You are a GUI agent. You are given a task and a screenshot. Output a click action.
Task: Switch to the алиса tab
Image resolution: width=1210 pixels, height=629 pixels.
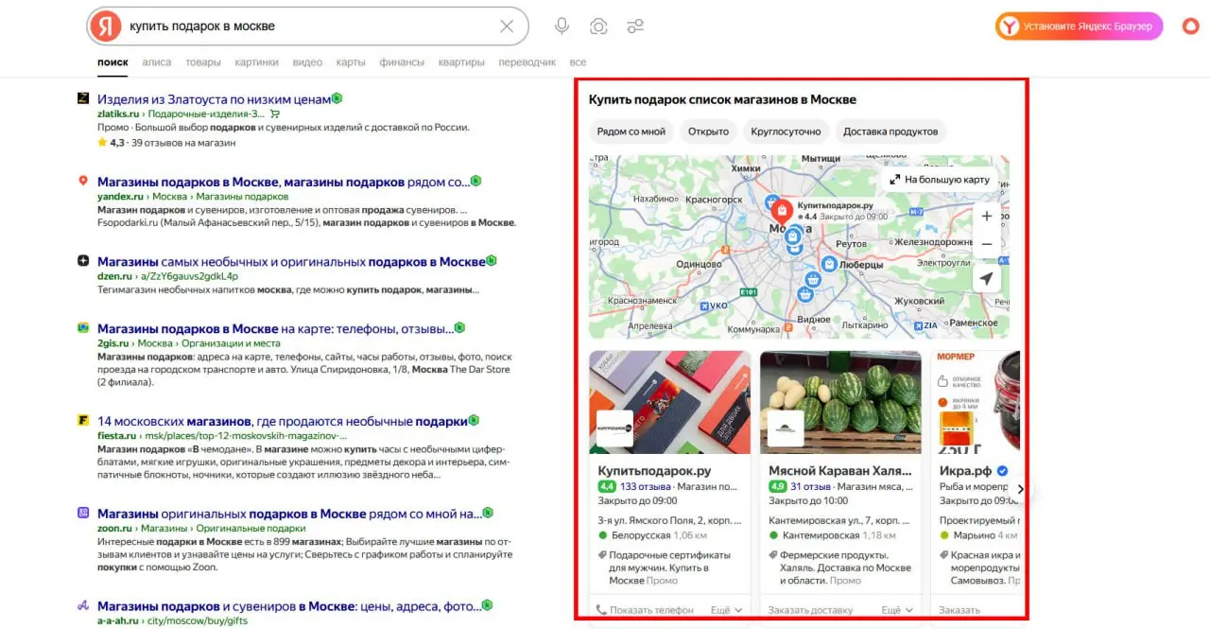coord(157,62)
